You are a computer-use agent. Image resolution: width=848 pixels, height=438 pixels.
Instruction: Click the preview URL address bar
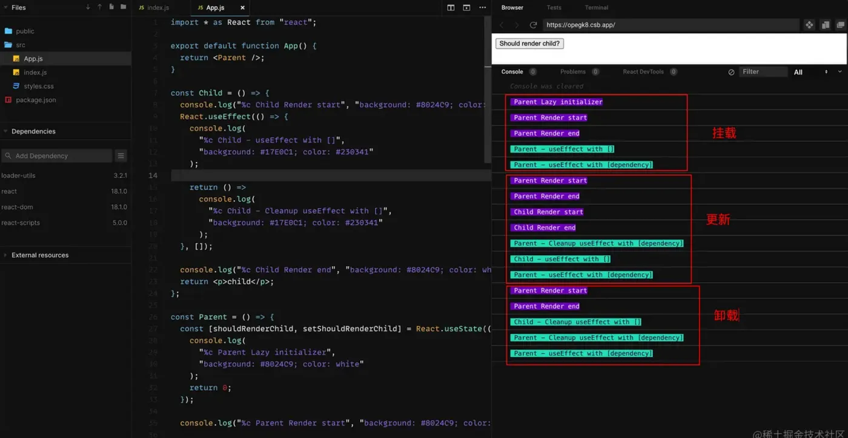pyautogui.click(x=671, y=25)
